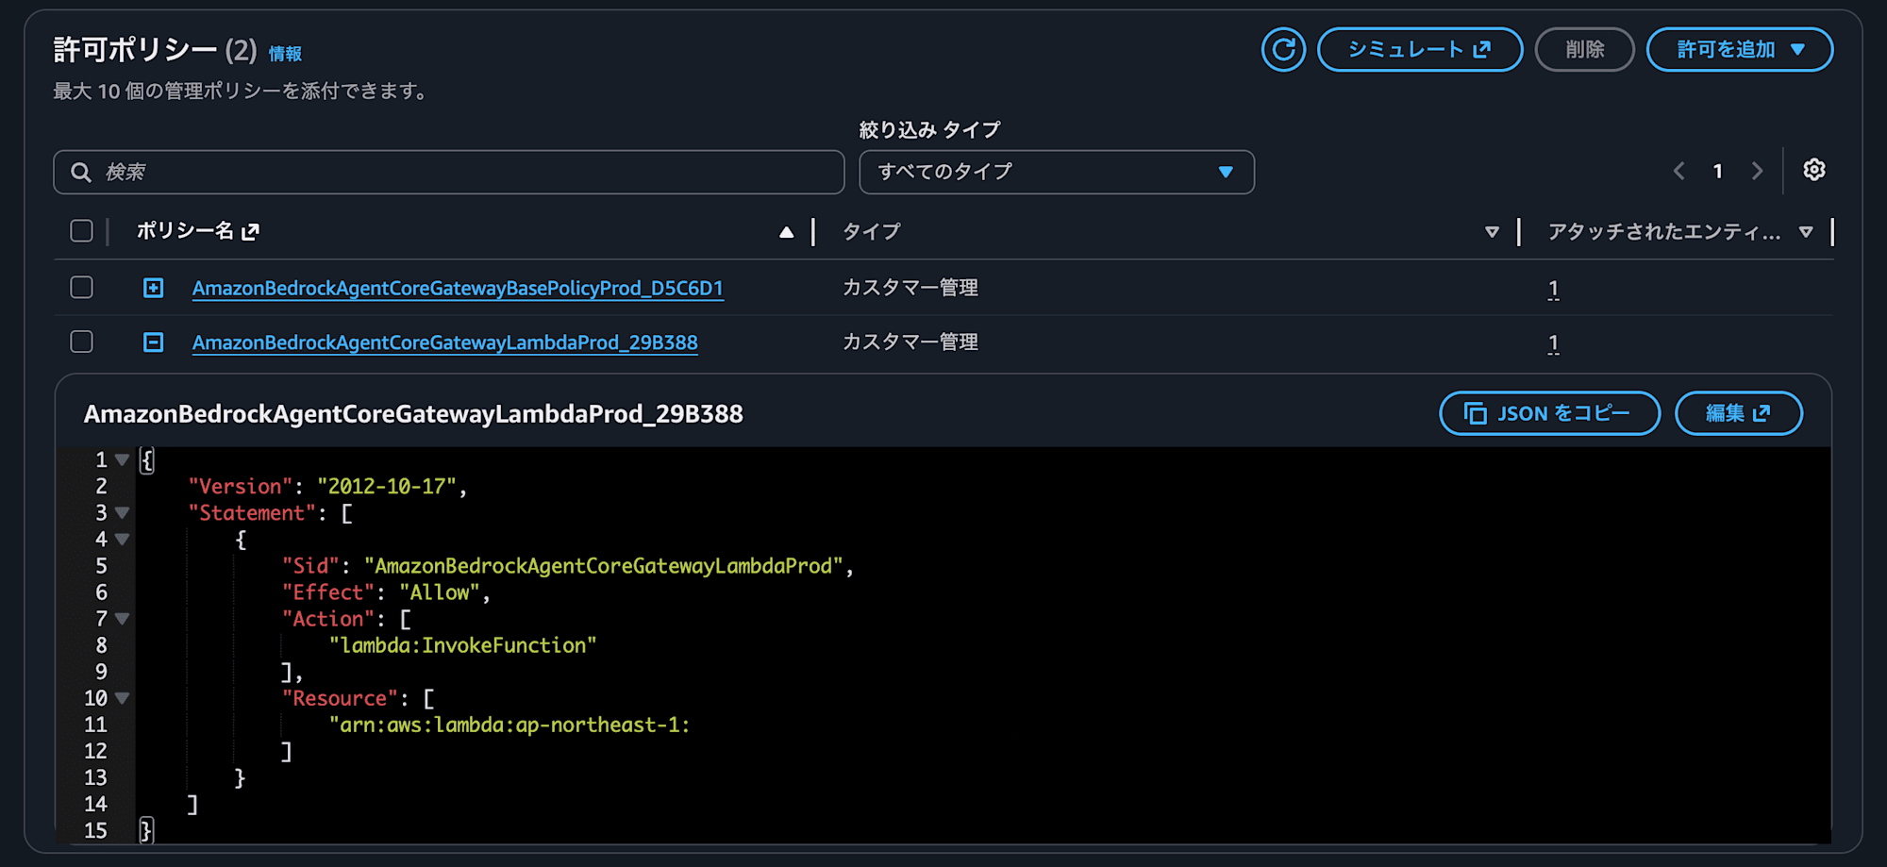Click the search magnifier icon

tap(81, 172)
